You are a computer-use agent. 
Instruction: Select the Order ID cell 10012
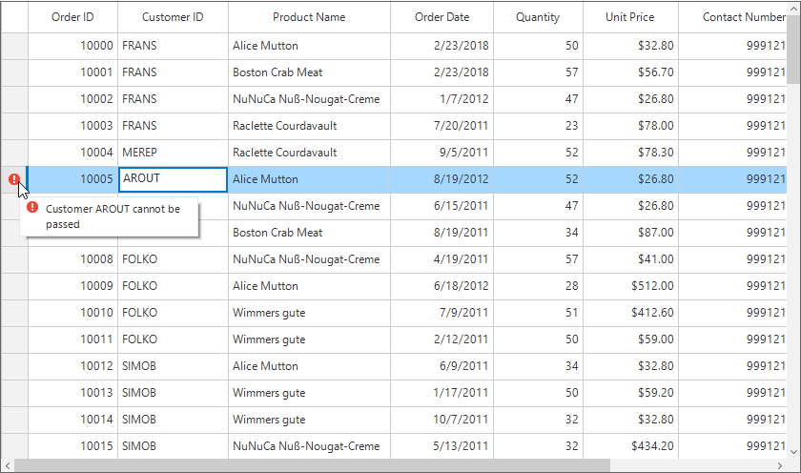click(x=73, y=366)
